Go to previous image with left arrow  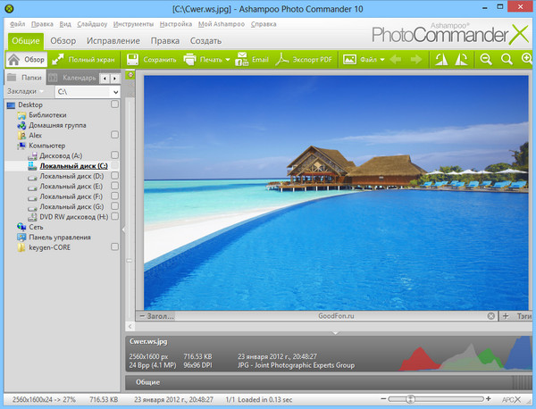[x=396, y=60]
